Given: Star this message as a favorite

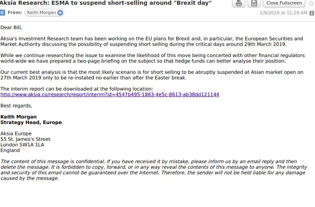Looking at the screenshot, I should 311,3.
